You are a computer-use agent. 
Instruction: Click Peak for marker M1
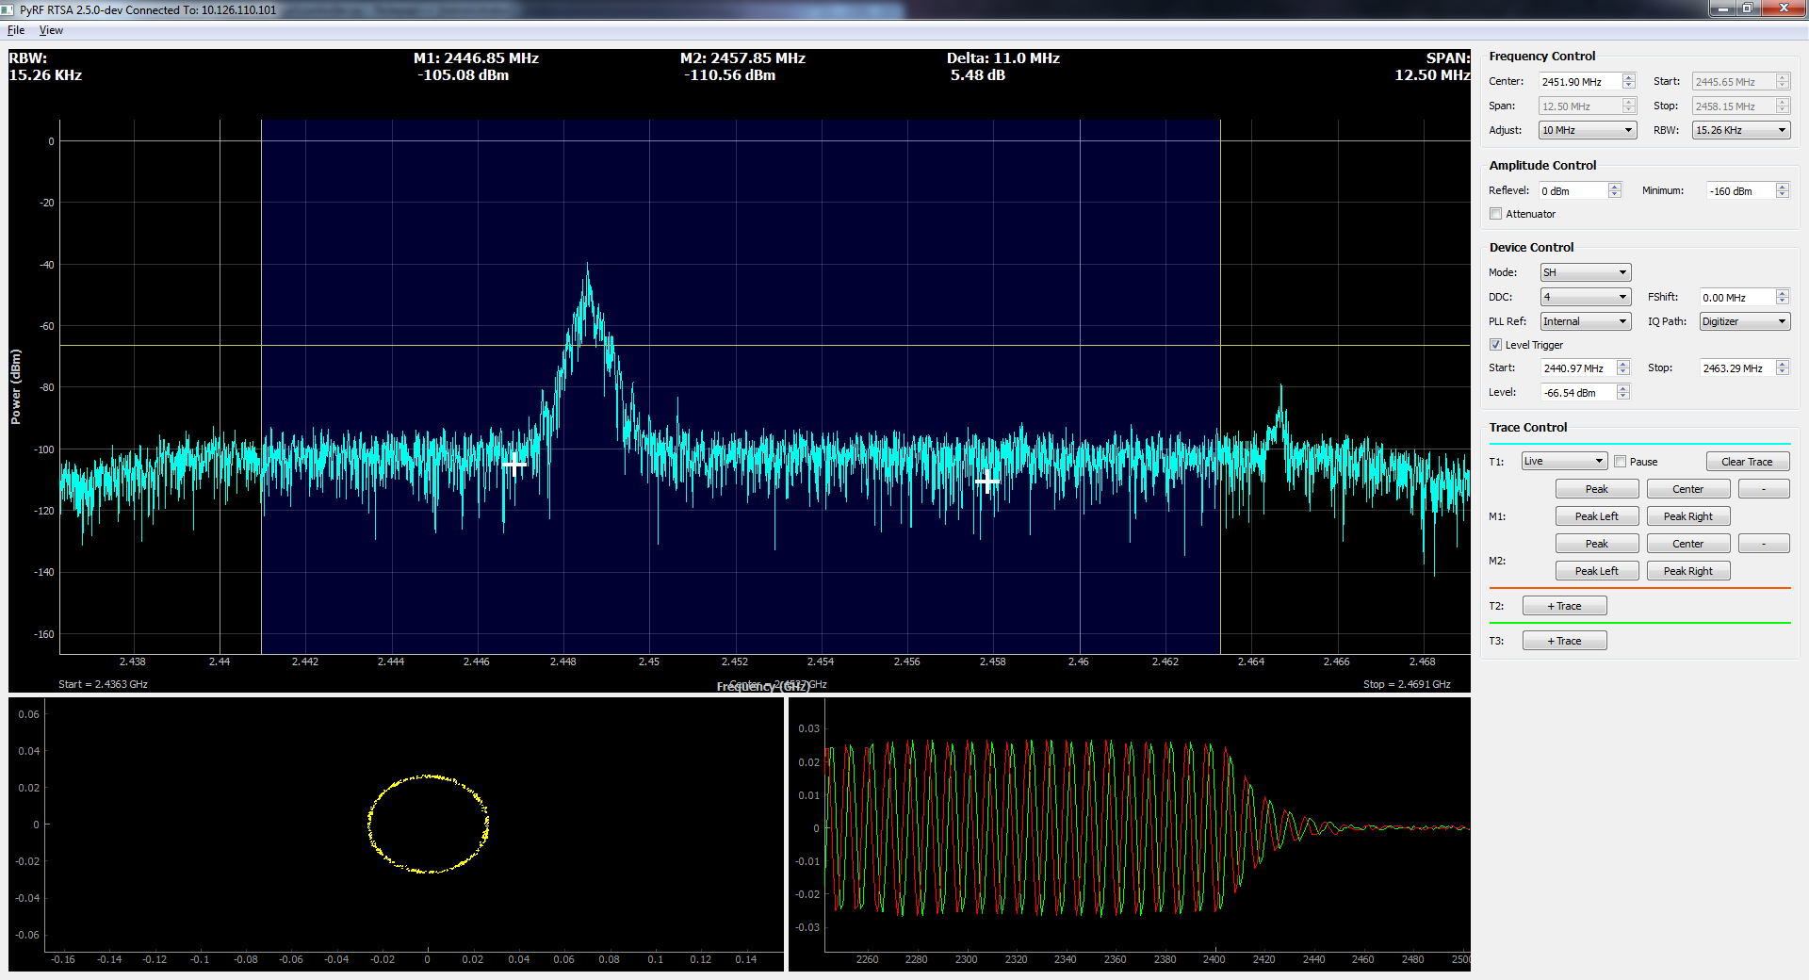click(x=1596, y=488)
